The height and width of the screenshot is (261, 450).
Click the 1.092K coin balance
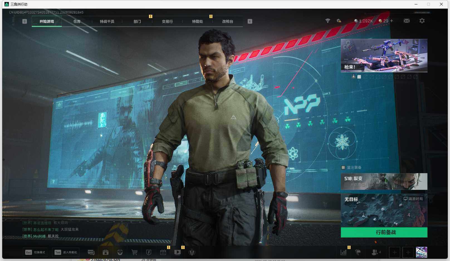pos(363,21)
